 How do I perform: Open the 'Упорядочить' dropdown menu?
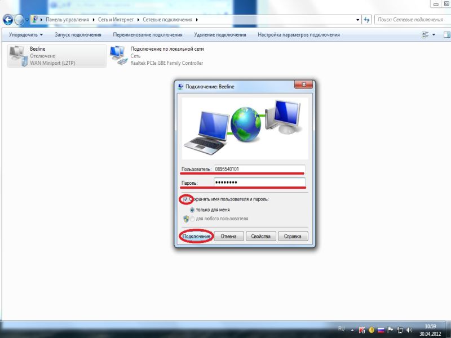[26, 35]
